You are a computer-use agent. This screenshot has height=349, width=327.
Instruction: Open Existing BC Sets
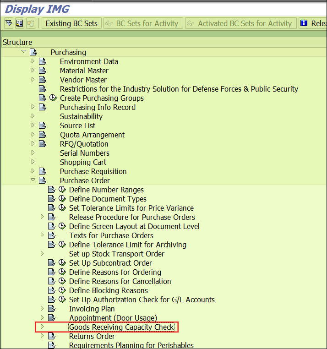tap(71, 23)
